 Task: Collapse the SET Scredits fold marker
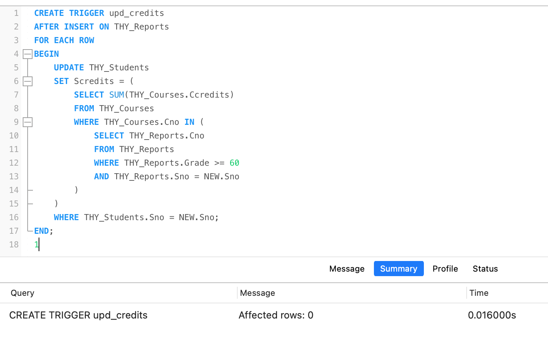point(28,81)
